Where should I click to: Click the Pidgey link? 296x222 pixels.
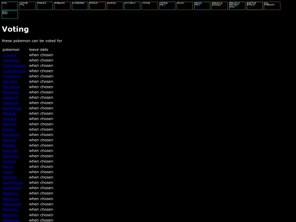[x=8, y=129]
